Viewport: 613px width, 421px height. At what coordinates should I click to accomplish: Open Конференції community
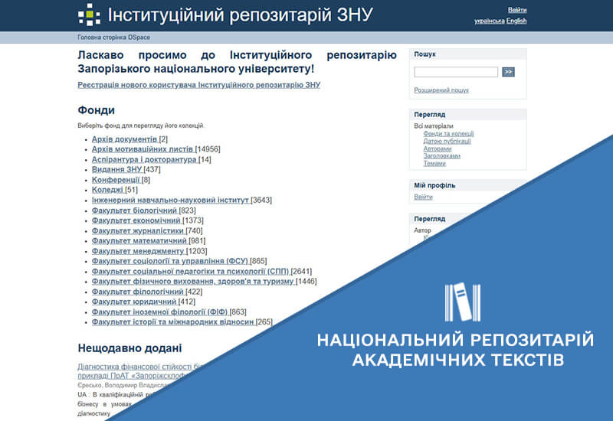116,180
